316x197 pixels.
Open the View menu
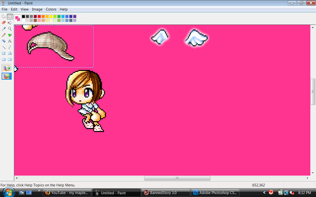[x=25, y=9]
